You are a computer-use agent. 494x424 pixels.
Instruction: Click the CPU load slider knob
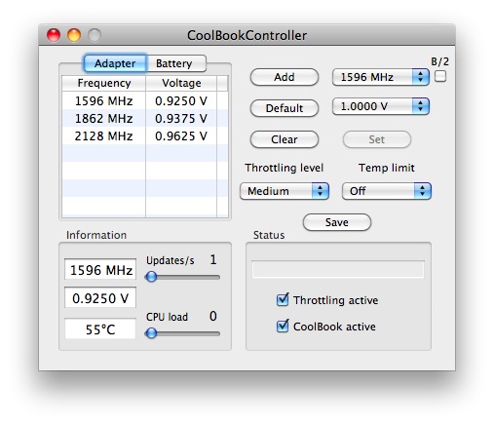pyautogui.click(x=151, y=333)
